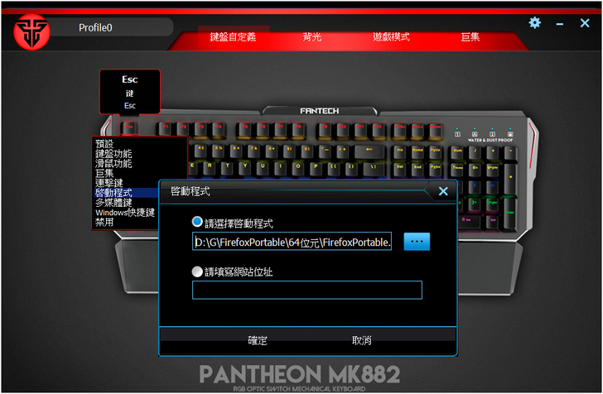Click the Esc key on keyboard image
Screen dimensions: 603x394
(129, 127)
